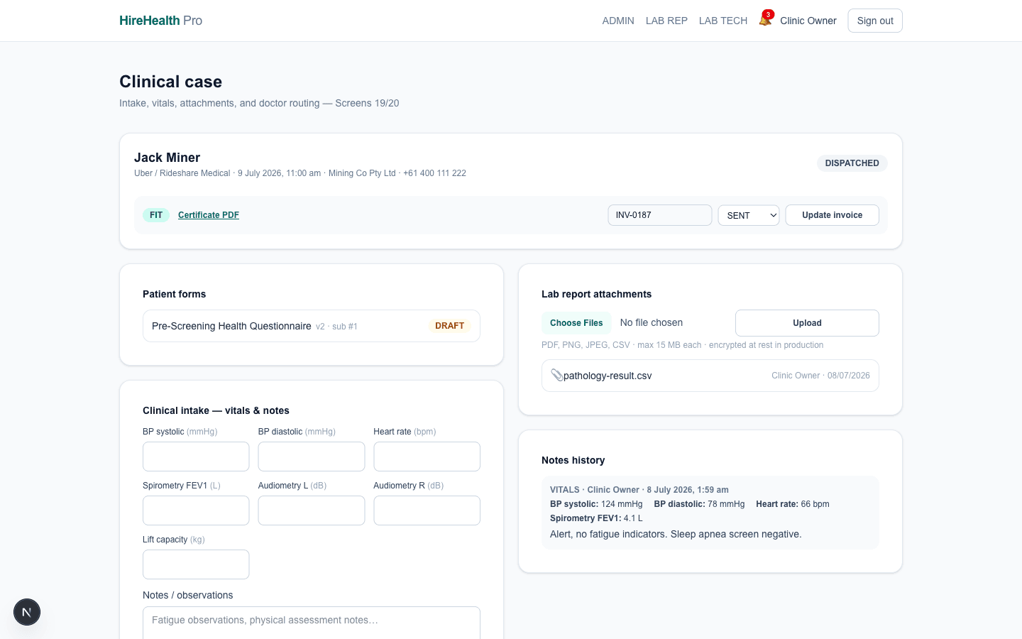Open the Certificate PDF link
This screenshot has height=639, width=1022.
click(209, 215)
